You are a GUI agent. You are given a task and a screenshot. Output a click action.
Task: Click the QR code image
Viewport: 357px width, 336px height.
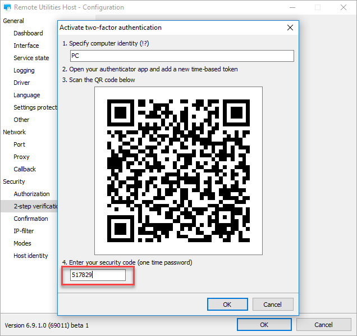(x=178, y=171)
